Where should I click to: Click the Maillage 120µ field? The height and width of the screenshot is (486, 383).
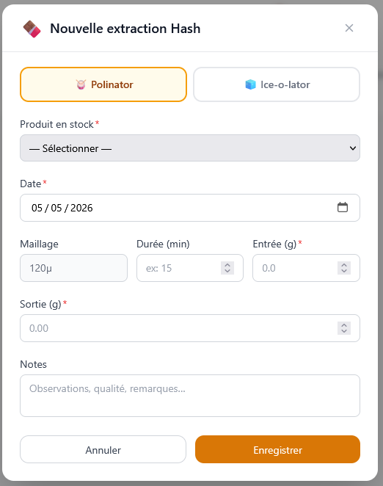(74, 268)
